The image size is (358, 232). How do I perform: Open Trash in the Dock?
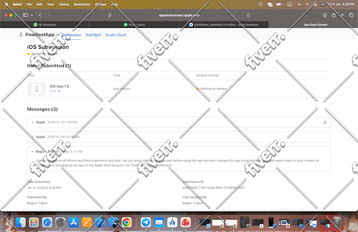click(x=337, y=222)
